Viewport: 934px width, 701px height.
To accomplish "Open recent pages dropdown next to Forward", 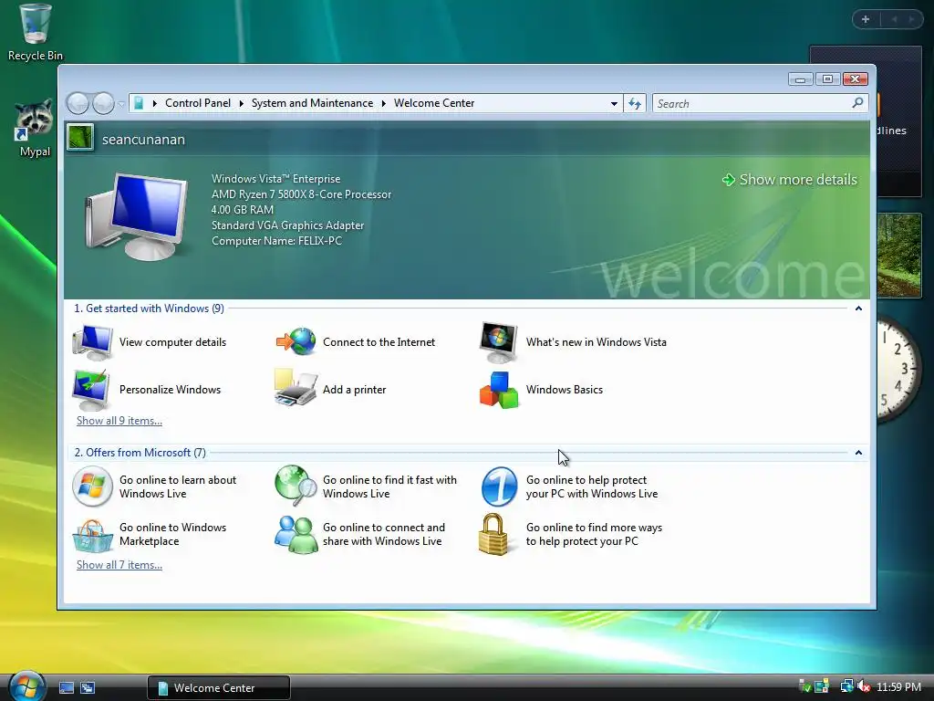I will (121, 104).
